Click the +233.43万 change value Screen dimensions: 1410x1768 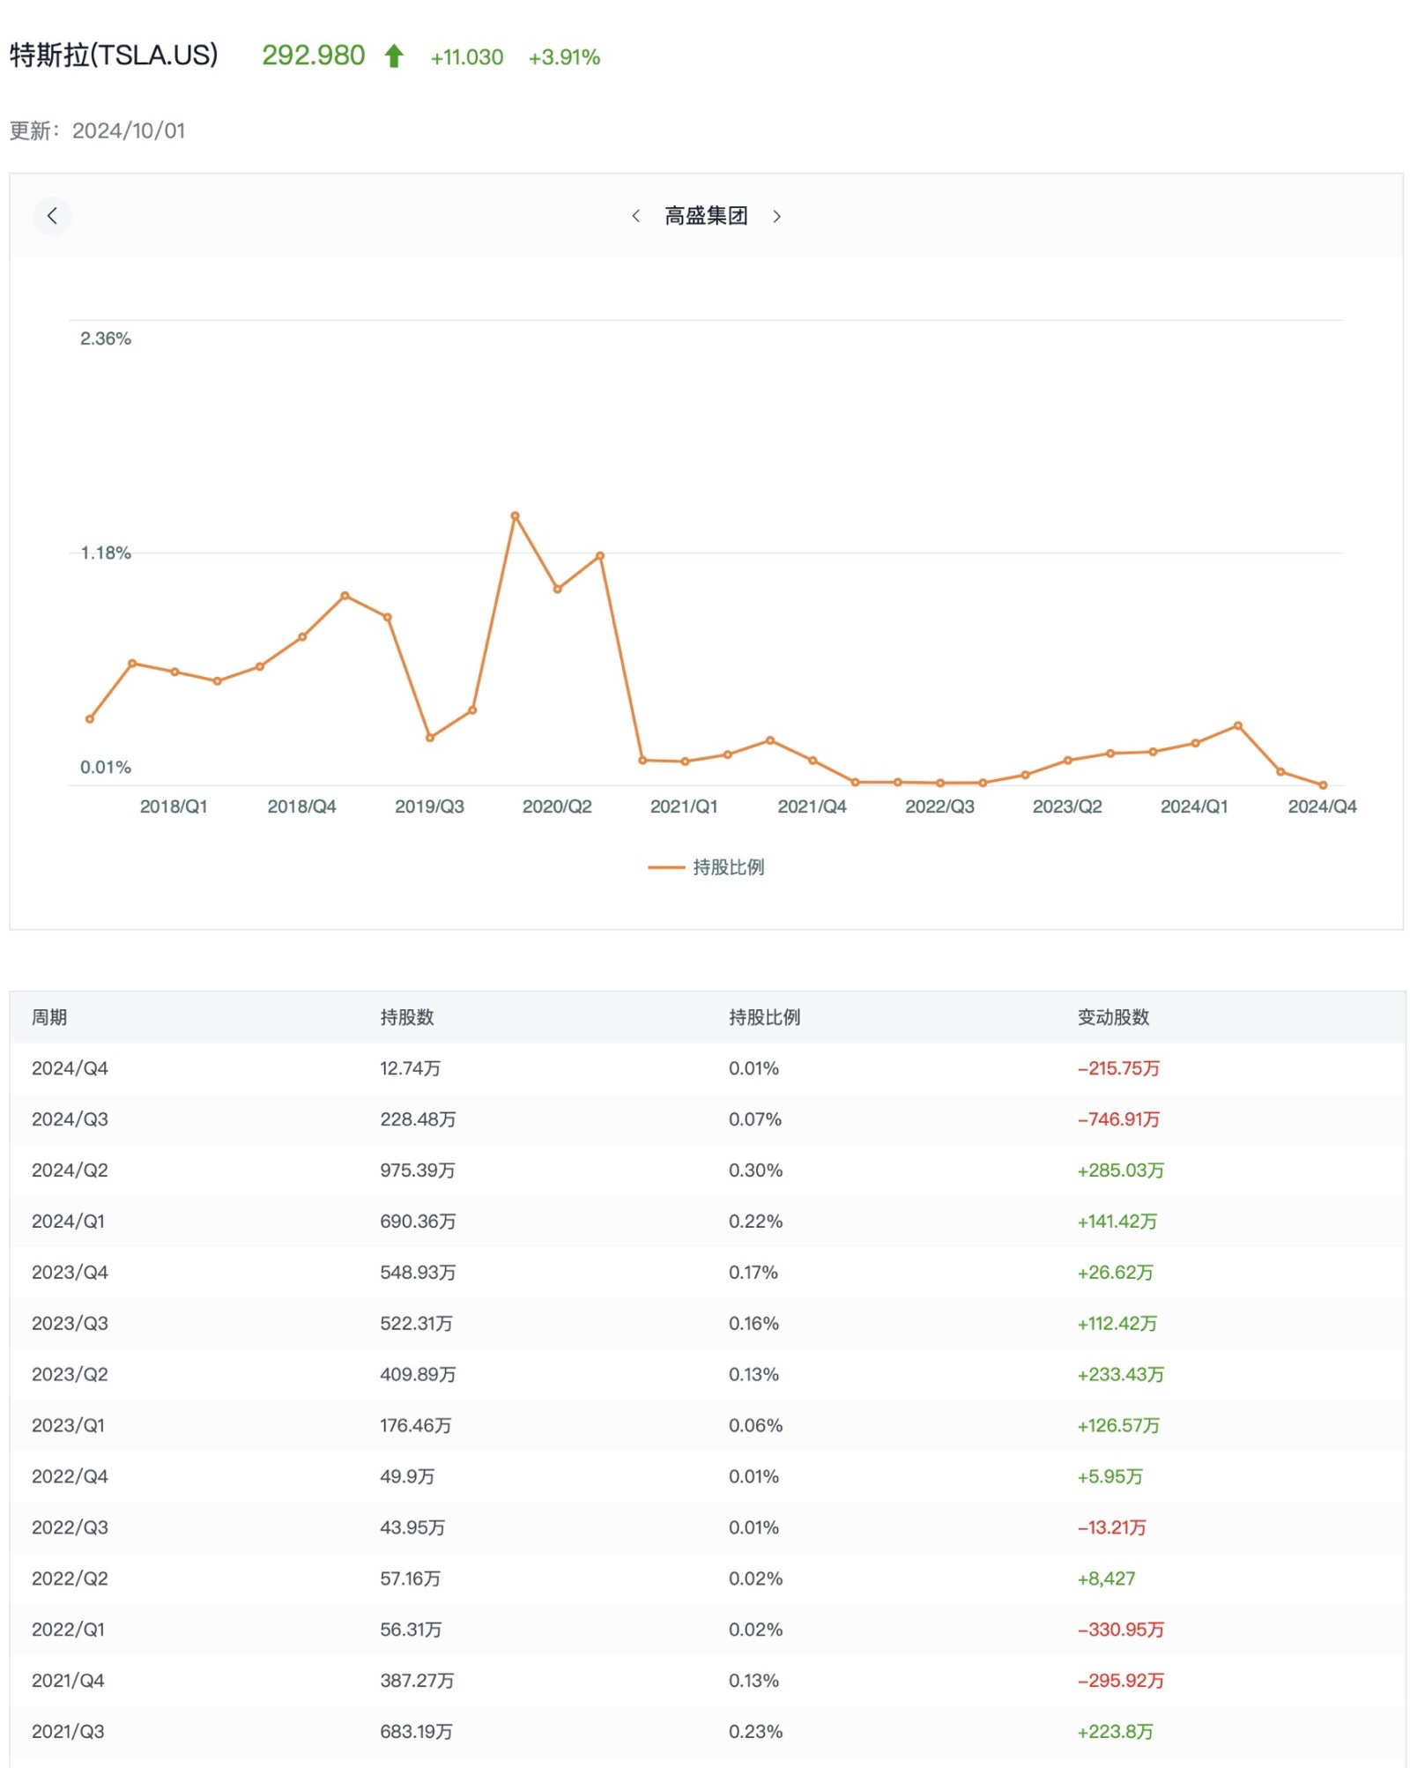tap(1120, 1375)
